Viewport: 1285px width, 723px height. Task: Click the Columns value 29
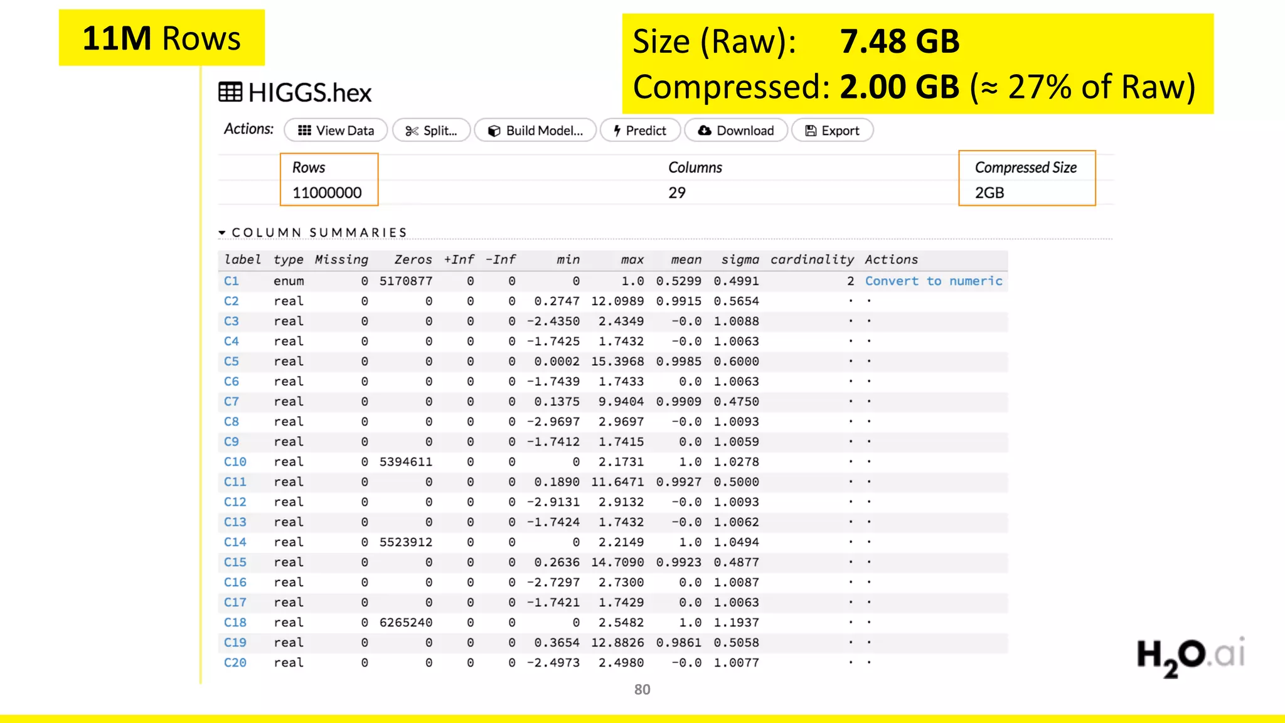point(677,193)
